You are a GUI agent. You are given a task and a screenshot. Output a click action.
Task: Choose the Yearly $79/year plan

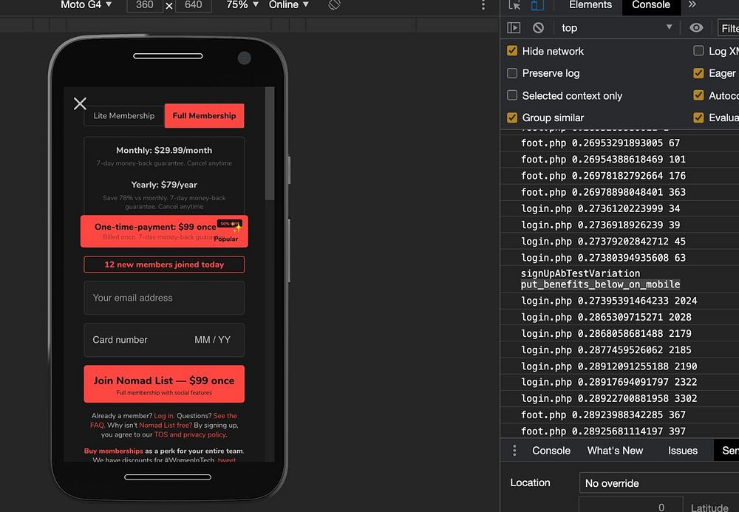pyautogui.click(x=164, y=194)
